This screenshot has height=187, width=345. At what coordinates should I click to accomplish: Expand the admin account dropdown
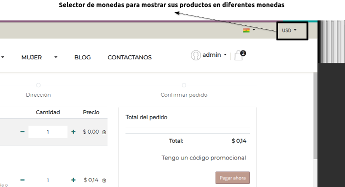[225, 55]
